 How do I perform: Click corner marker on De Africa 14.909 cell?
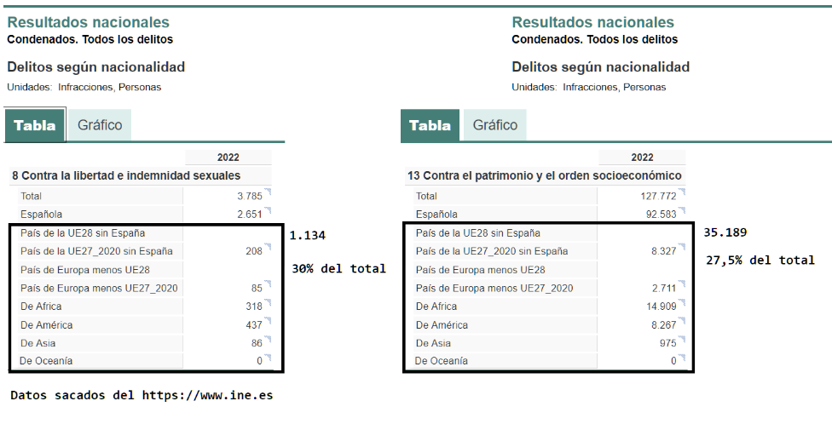[x=682, y=302]
